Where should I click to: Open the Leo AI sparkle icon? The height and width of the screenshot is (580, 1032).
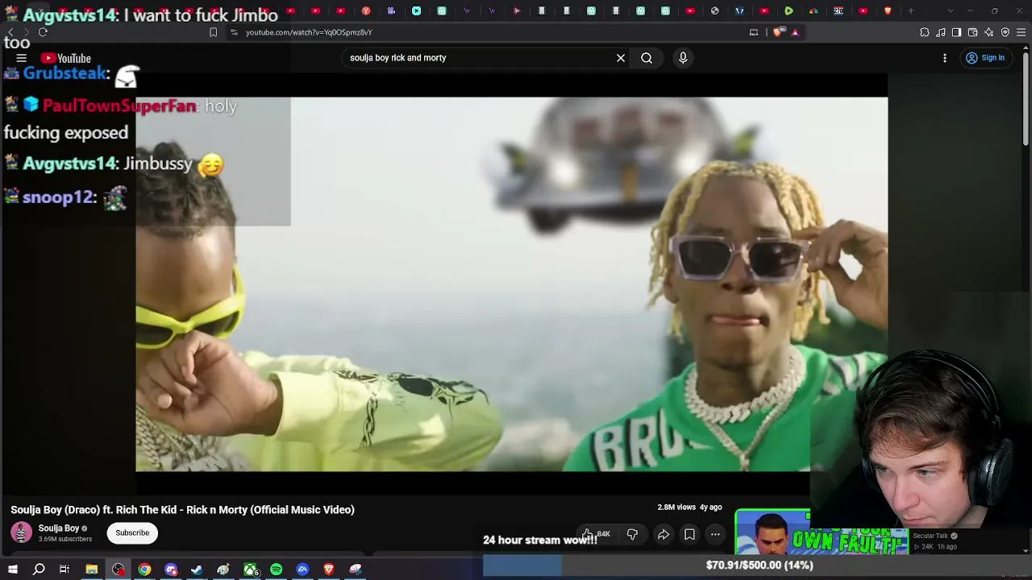click(x=989, y=32)
